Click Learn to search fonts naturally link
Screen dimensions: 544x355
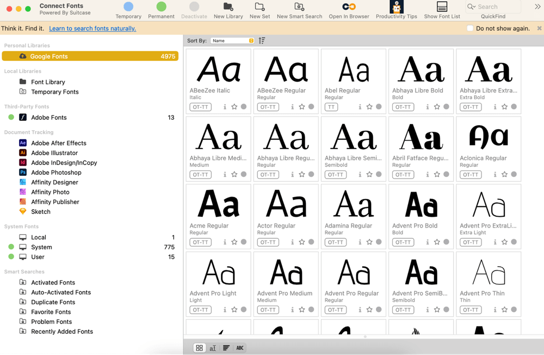(92, 28)
